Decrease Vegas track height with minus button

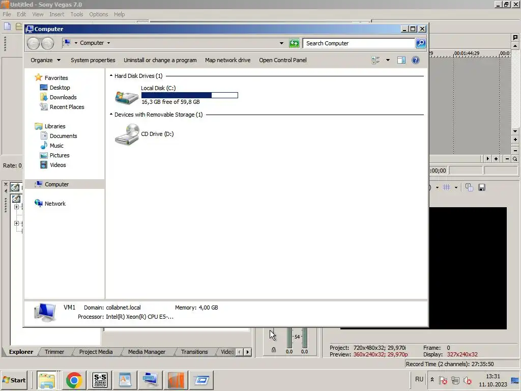click(x=515, y=150)
